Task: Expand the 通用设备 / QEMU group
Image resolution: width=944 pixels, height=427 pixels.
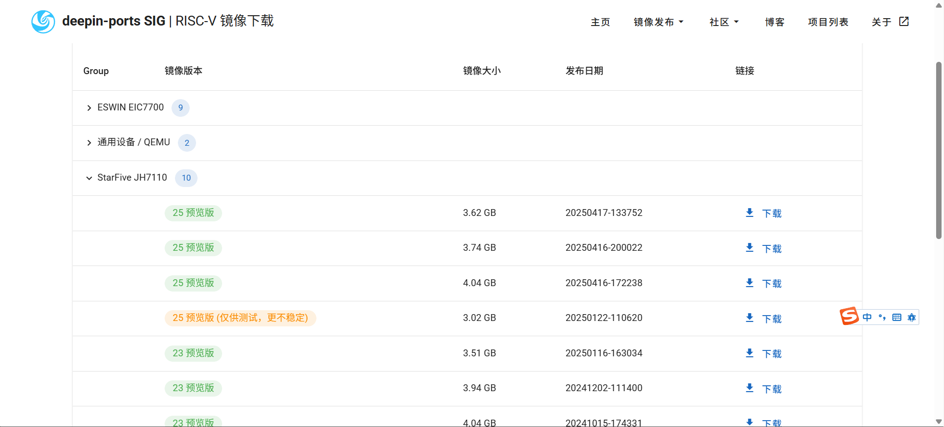Action: coord(89,143)
